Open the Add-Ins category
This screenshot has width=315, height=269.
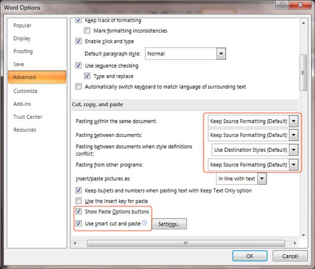pos(22,104)
